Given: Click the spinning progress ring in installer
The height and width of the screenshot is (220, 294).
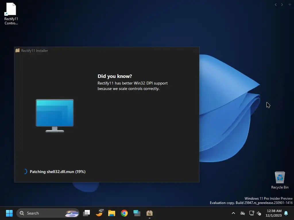Looking at the screenshot, I should coord(25,171).
